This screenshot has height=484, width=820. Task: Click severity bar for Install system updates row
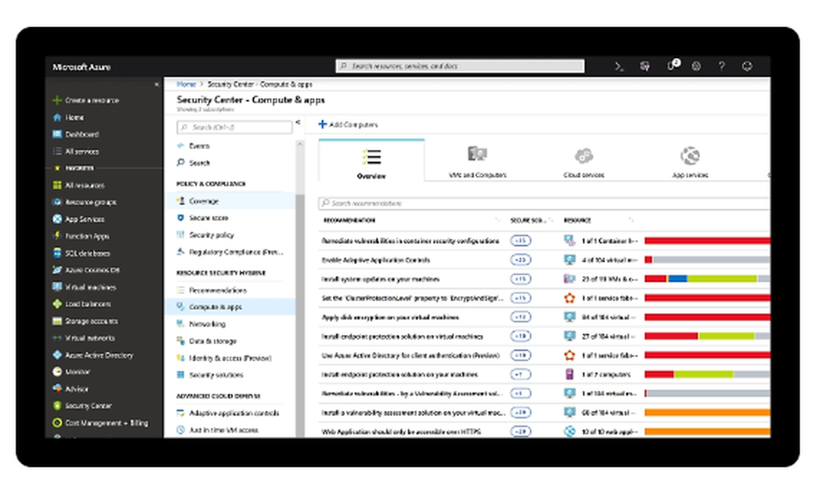click(x=707, y=278)
